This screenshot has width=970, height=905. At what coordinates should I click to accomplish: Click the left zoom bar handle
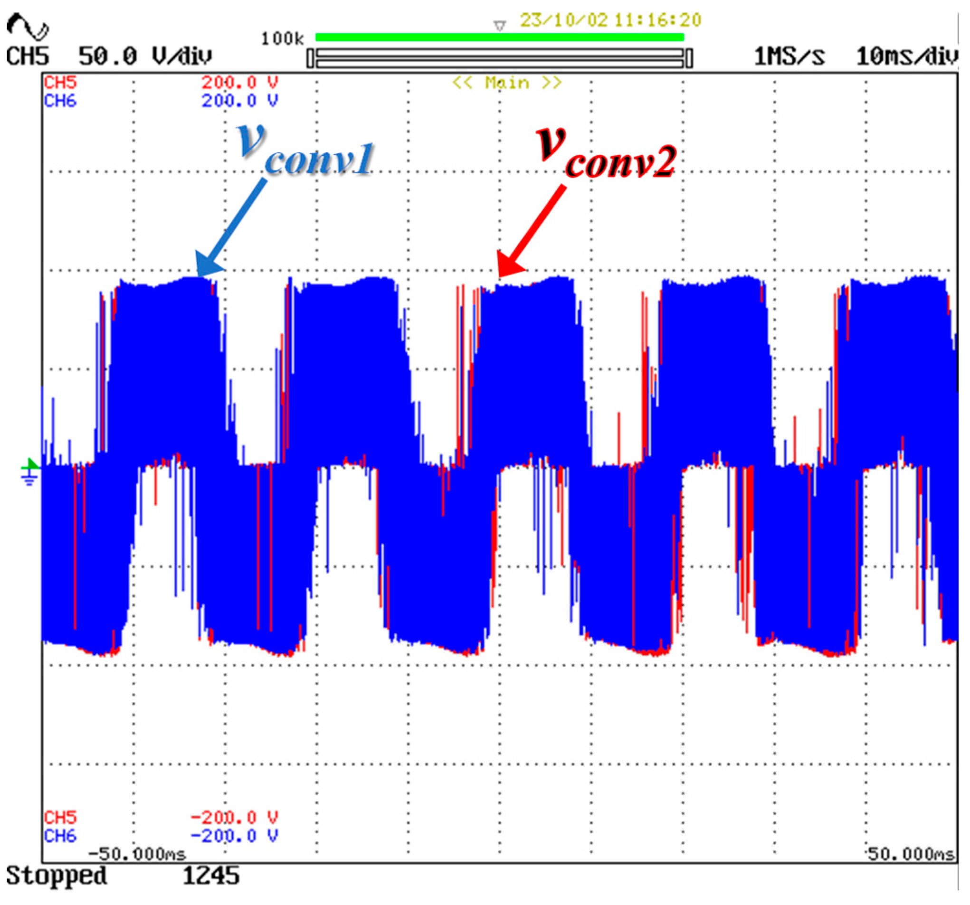coord(310,58)
